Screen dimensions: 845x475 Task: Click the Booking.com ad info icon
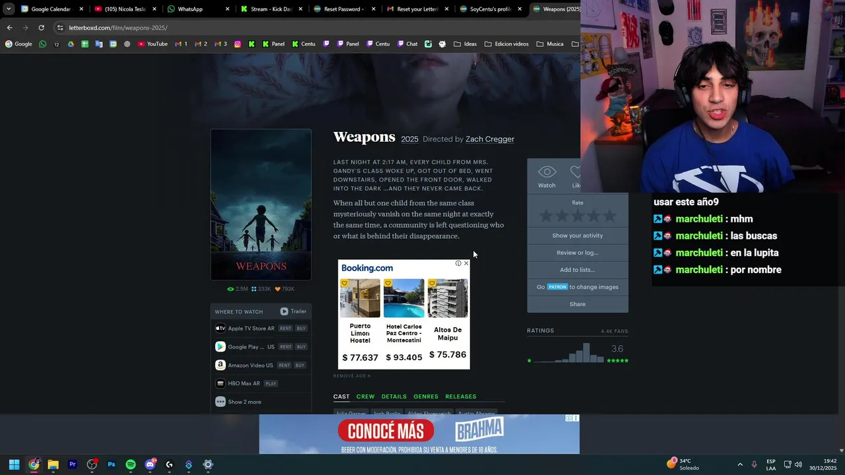tap(458, 263)
